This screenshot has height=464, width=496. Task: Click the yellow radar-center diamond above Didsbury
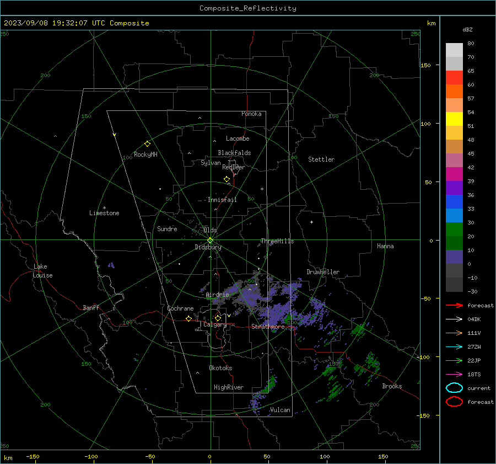point(210,241)
